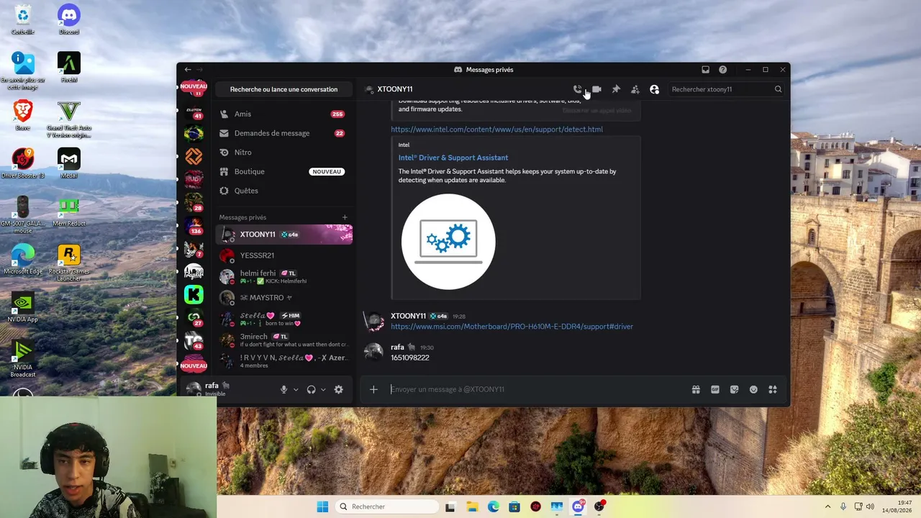
Task: Open Microsoft Edge from the taskbar
Action: pyautogui.click(x=493, y=506)
